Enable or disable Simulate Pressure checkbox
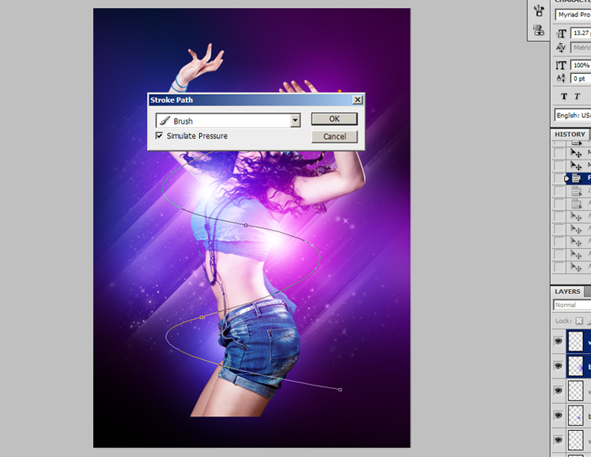Viewport: 591px width, 457px height. coord(159,135)
